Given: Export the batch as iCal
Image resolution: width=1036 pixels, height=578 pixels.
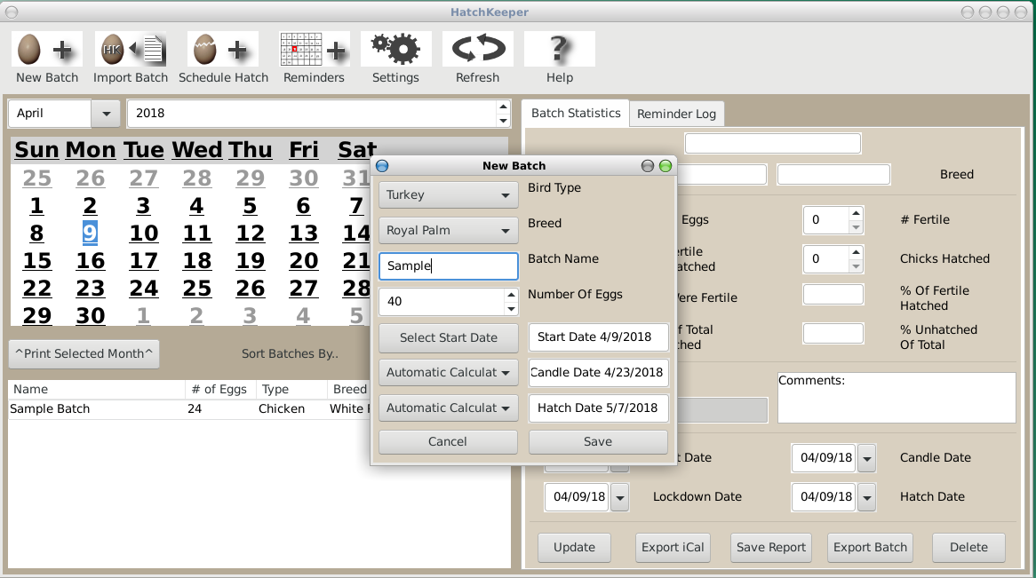Looking at the screenshot, I should (673, 547).
